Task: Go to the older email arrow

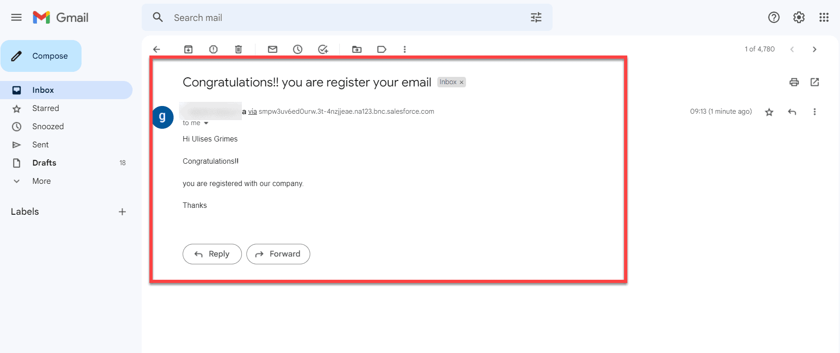Action: (x=814, y=49)
